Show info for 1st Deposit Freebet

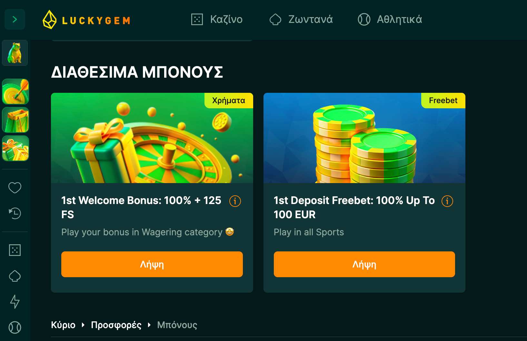click(x=447, y=201)
